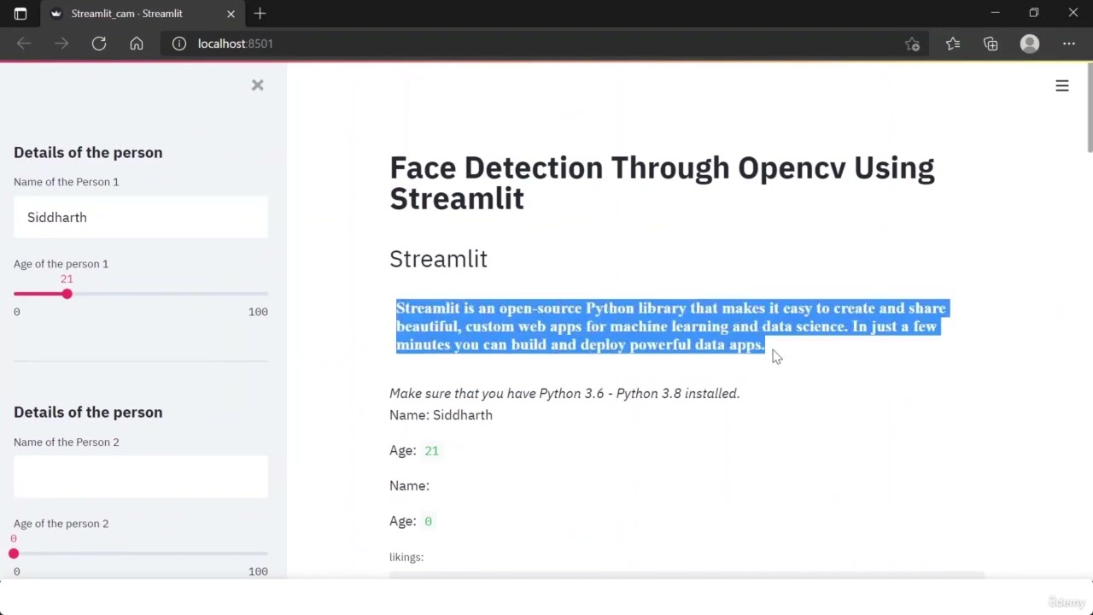Click the 'likings:' label
The image size is (1093, 615).
[x=406, y=557]
